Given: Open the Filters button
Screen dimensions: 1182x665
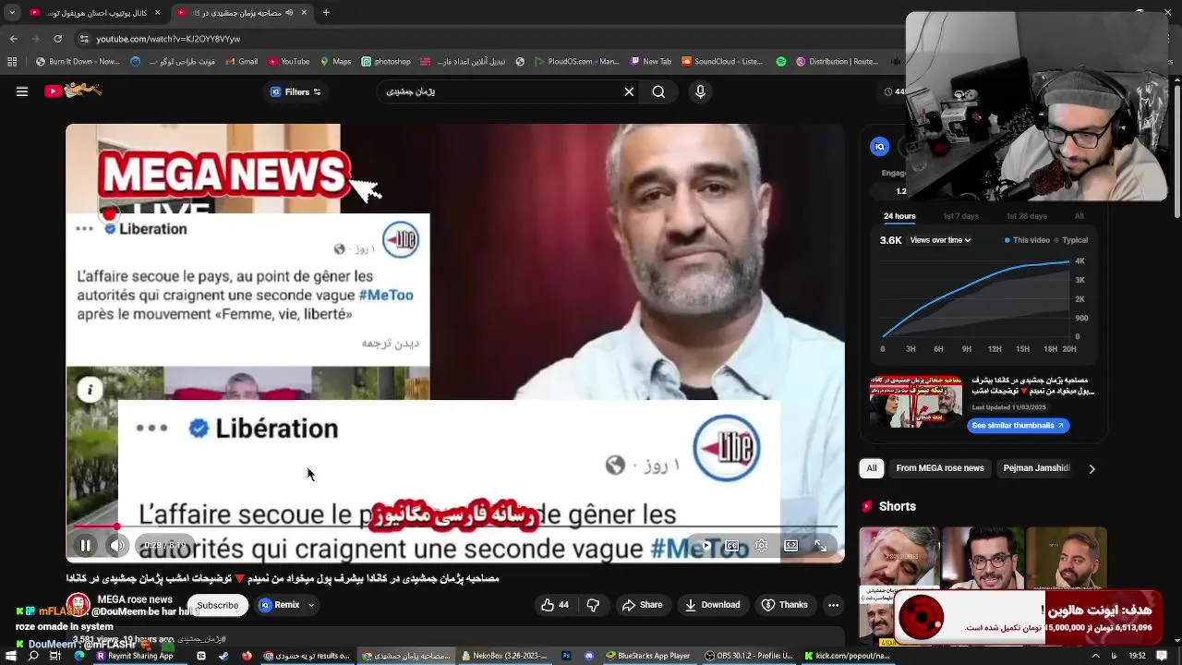Looking at the screenshot, I should point(295,91).
